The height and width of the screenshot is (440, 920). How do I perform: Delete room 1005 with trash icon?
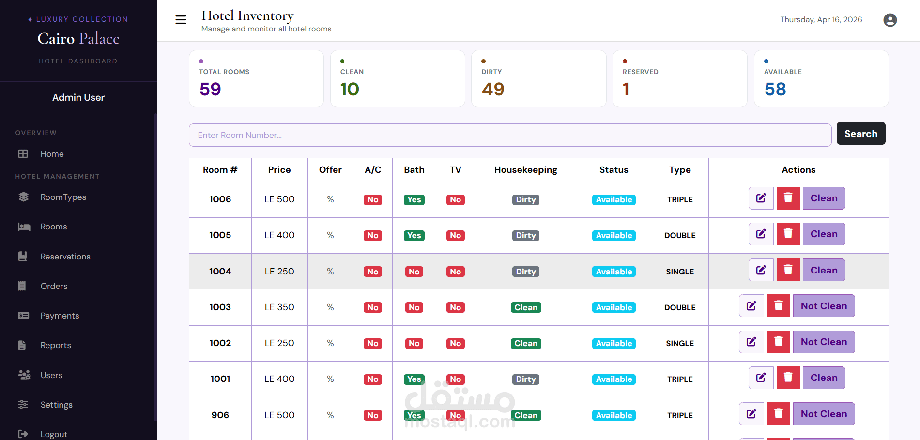(788, 234)
